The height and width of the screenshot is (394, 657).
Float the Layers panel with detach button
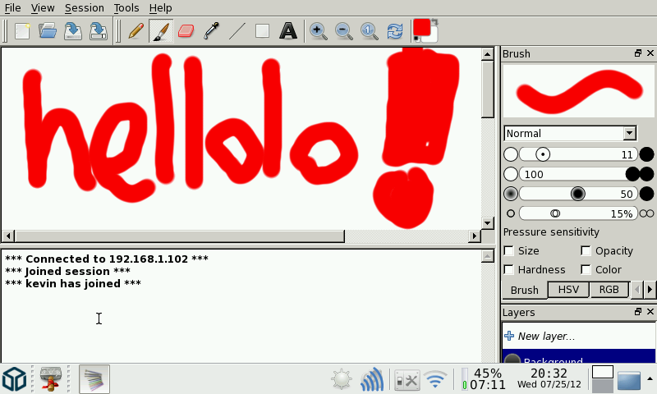637,312
